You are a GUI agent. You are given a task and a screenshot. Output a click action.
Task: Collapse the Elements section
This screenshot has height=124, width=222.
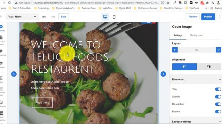220,80
